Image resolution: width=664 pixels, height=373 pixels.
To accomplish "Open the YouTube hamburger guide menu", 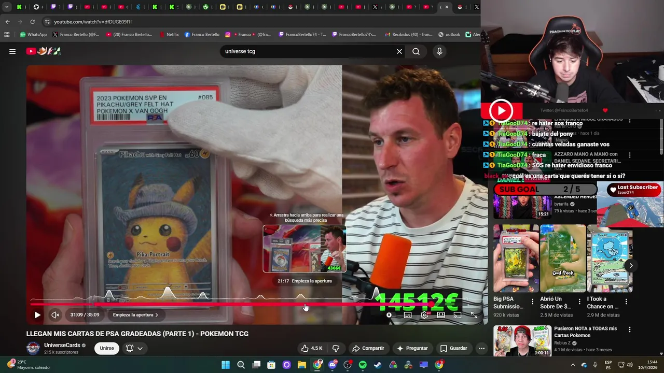I will tap(12, 51).
